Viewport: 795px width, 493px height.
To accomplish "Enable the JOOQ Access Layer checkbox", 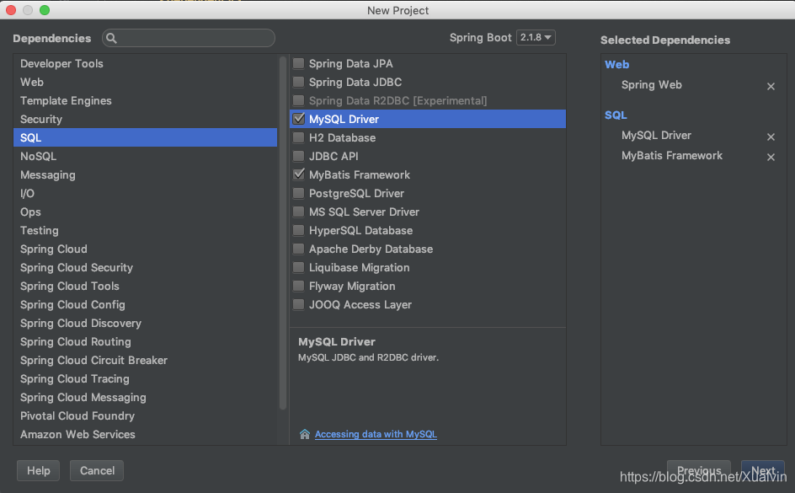I will pyautogui.click(x=299, y=304).
